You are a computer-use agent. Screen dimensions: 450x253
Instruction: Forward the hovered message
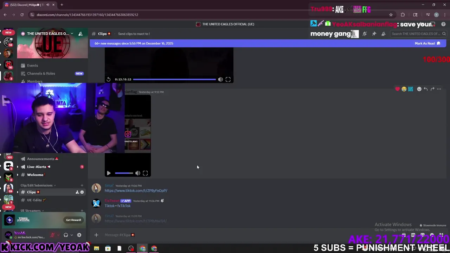click(x=432, y=89)
